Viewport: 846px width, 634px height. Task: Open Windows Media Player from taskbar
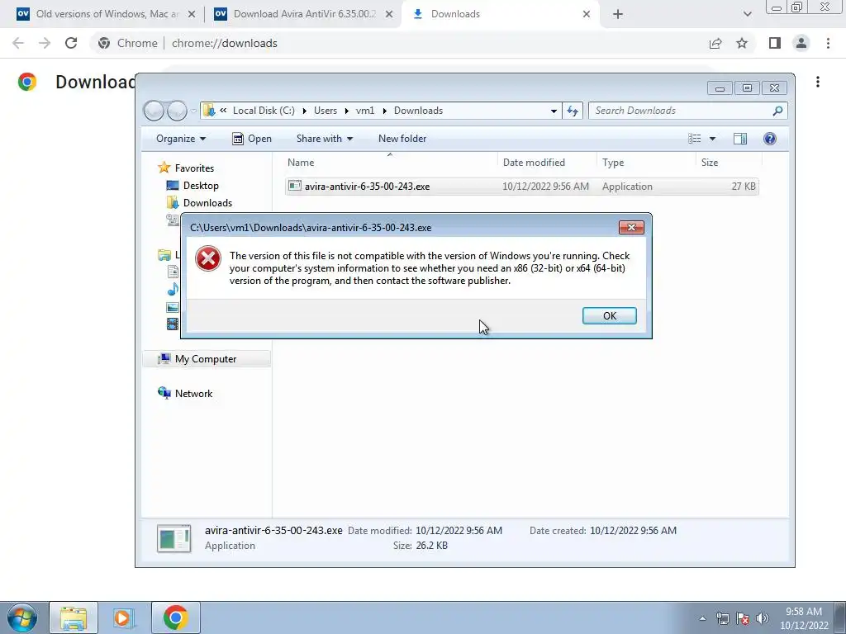124,617
